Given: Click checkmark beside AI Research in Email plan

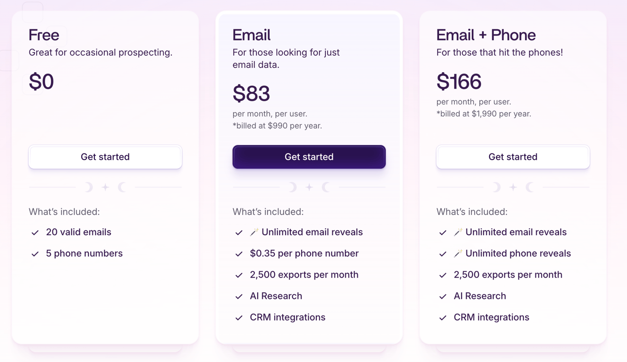Looking at the screenshot, I should tap(239, 296).
